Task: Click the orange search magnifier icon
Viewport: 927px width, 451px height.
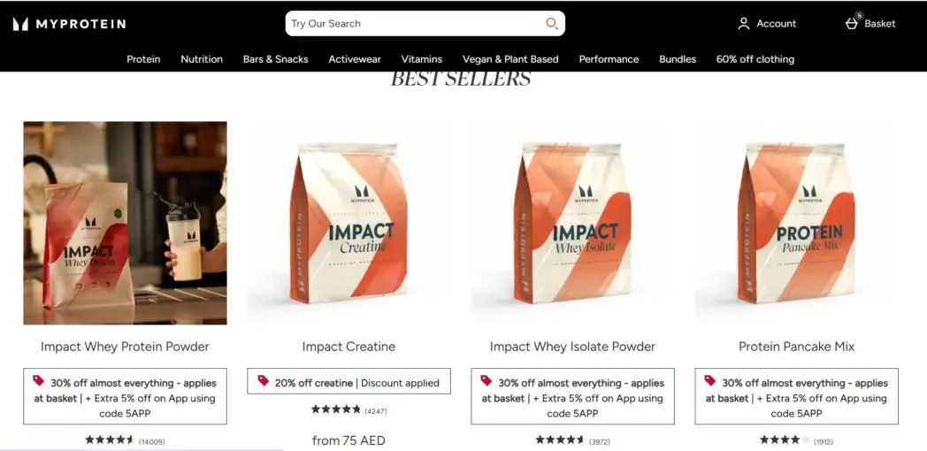Action: [x=552, y=24]
